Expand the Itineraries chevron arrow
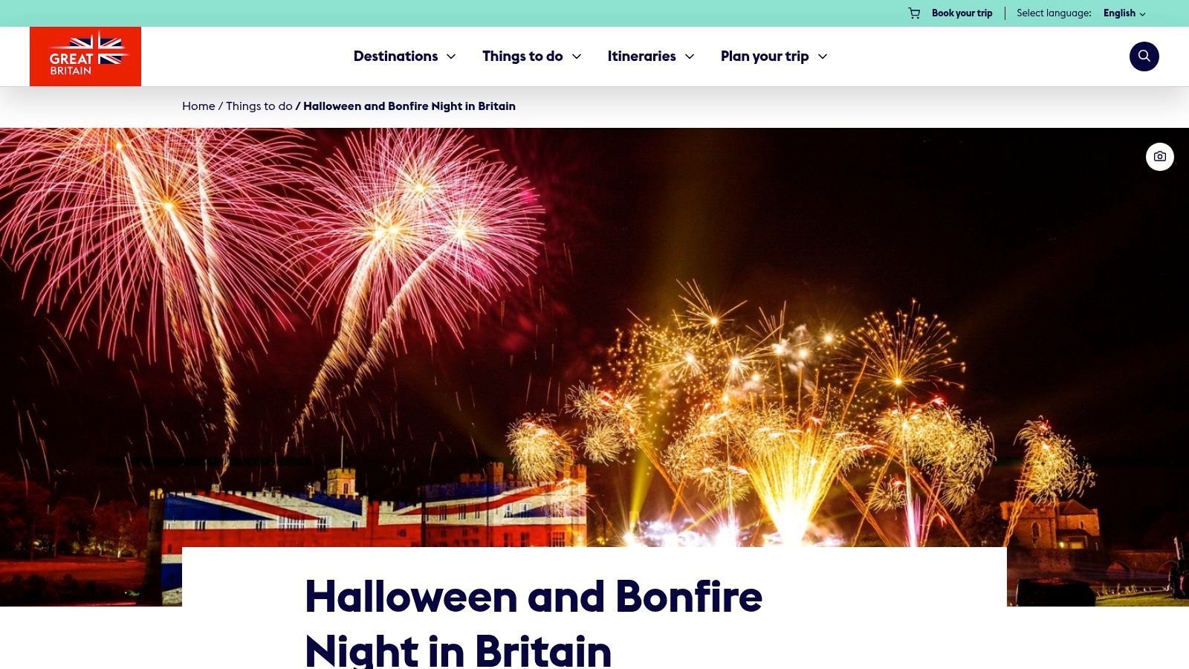Image resolution: width=1189 pixels, height=669 pixels. pos(690,56)
